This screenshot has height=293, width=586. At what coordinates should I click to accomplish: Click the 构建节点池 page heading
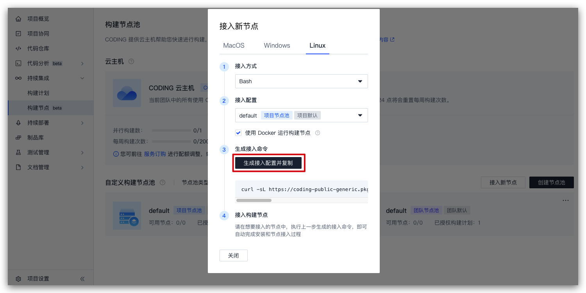123,25
